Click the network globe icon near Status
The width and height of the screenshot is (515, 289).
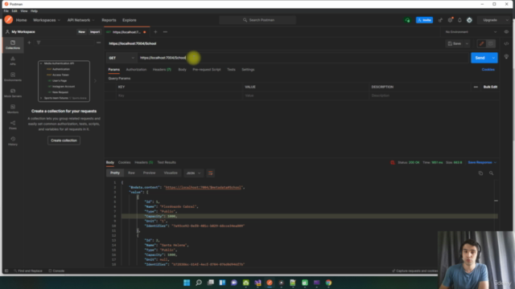click(392, 162)
